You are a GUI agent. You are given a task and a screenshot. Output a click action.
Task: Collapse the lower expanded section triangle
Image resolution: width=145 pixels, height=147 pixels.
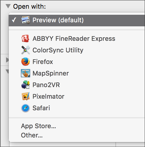coord(7,71)
